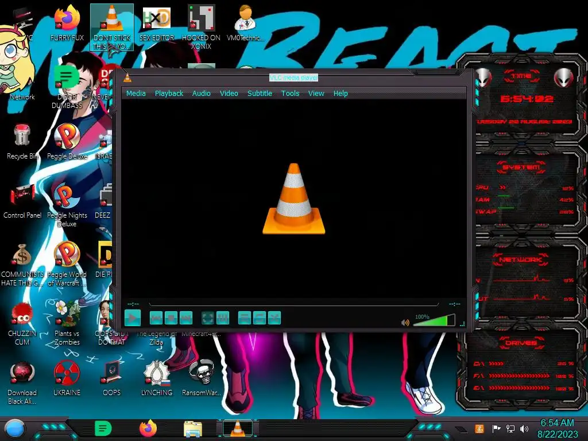Open the Media menu
The image size is (588, 441).
coord(136,94)
